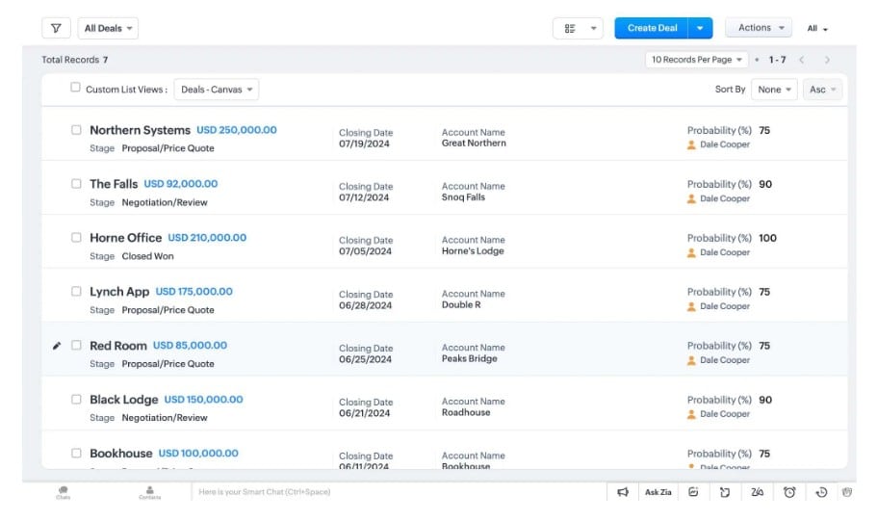Click the Total Records 7 label
Viewport: 877px width, 521px height.
point(74,60)
